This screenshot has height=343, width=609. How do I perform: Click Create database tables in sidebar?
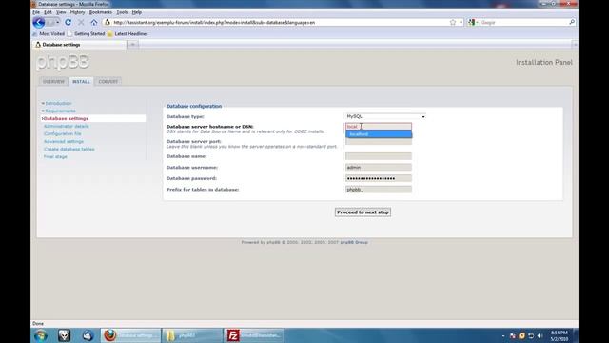[x=69, y=149]
